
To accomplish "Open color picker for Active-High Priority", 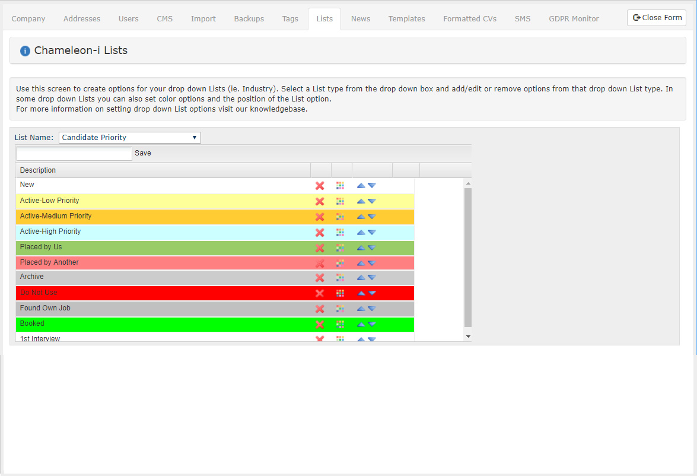I will click(340, 232).
